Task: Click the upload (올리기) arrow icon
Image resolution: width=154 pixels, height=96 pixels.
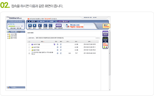Action: pos(30,25)
